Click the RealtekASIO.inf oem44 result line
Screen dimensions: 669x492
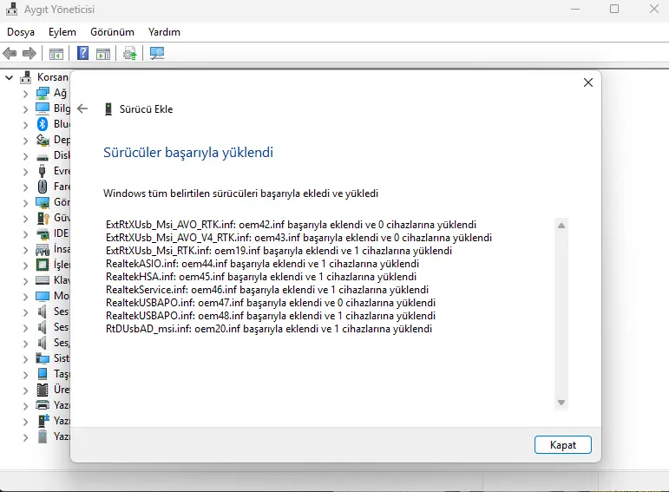tap(262, 264)
